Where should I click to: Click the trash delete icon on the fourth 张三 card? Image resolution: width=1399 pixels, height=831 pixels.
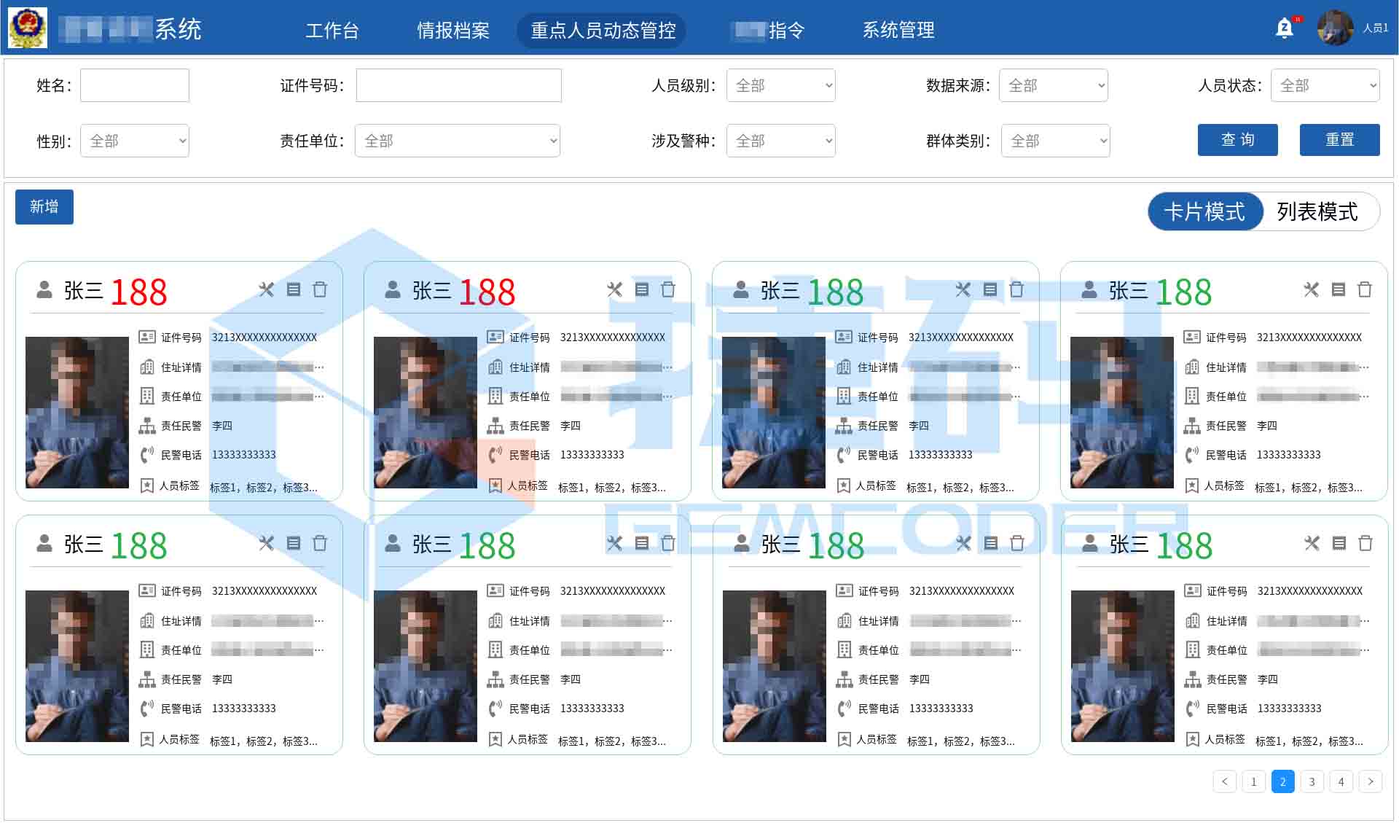click(x=1365, y=289)
